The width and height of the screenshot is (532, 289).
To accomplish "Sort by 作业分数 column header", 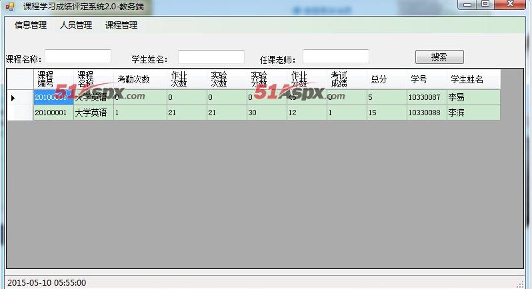I will click(307, 79).
